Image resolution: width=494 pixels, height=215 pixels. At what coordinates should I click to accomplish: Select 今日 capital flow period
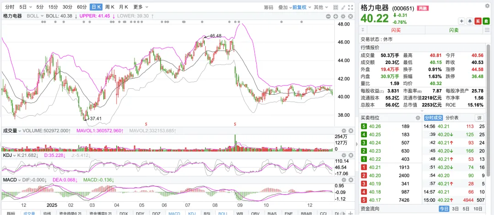click(444, 209)
